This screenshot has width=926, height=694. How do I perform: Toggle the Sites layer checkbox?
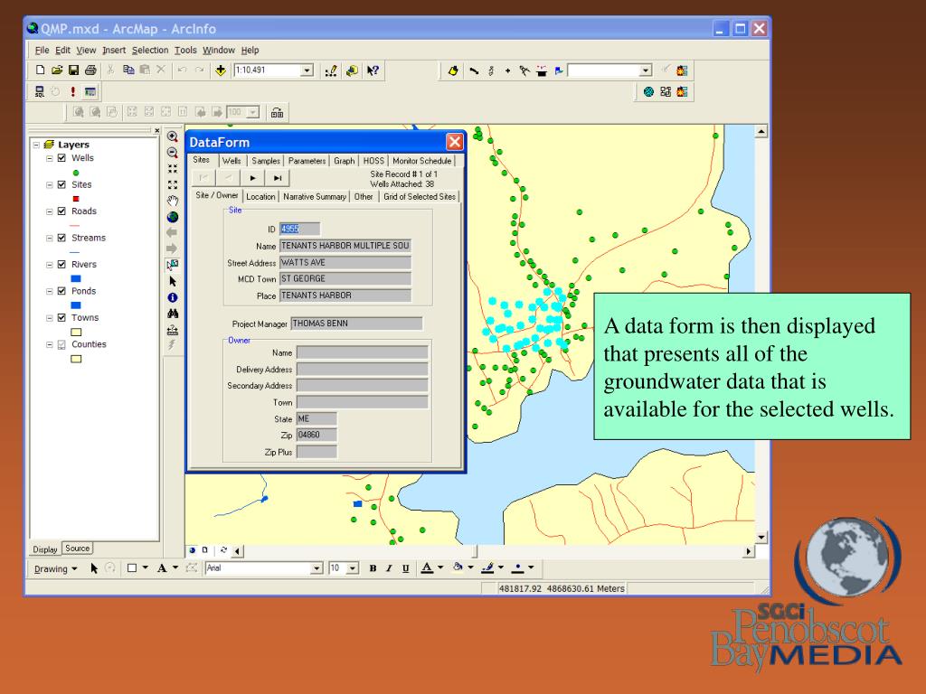61,184
